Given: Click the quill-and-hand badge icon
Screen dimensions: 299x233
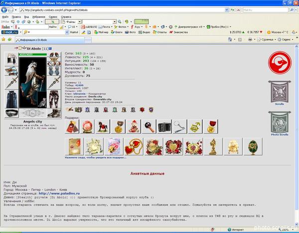Looking at the screenshot, I should tap(69, 110).
